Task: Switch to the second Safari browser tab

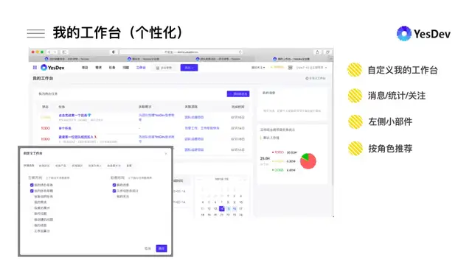Action: [144, 59]
